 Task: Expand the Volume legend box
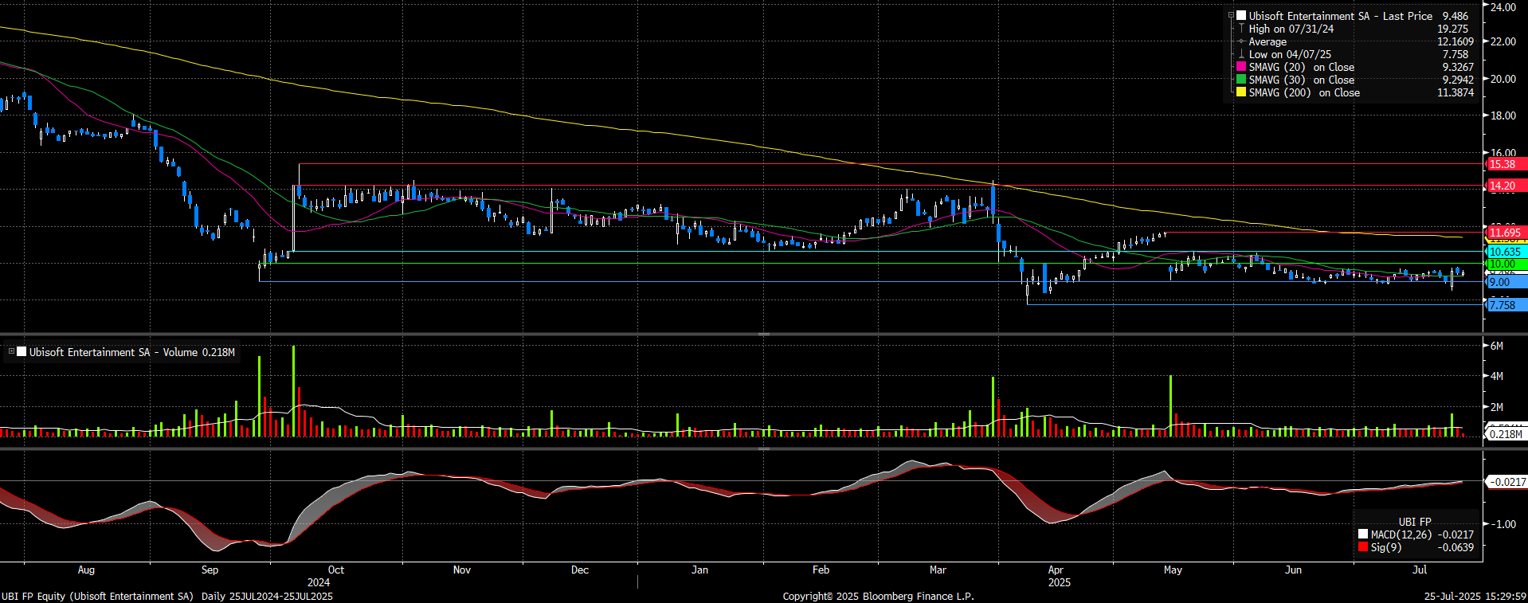[11, 351]
